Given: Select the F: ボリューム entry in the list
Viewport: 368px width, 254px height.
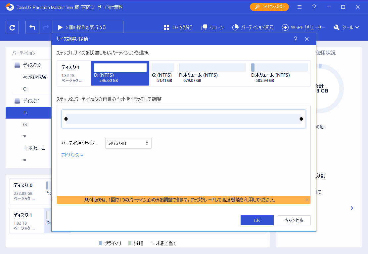Looking at the screenshot, I should (34, 148).
